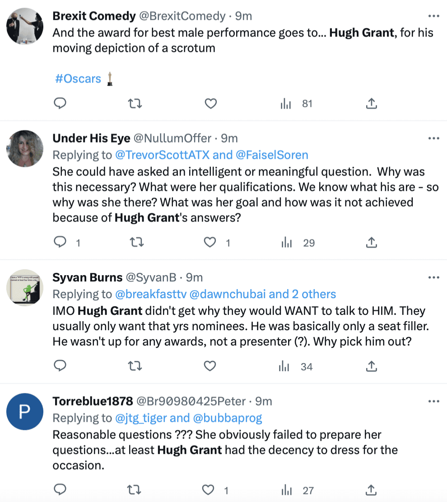Open more options on Under His Eye tweet
447x502 pixels.
pyautogui.click(x=433, y=138)
